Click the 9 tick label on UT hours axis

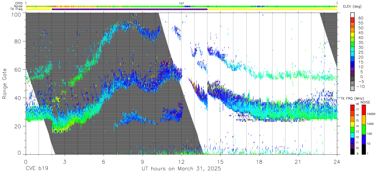142,161
